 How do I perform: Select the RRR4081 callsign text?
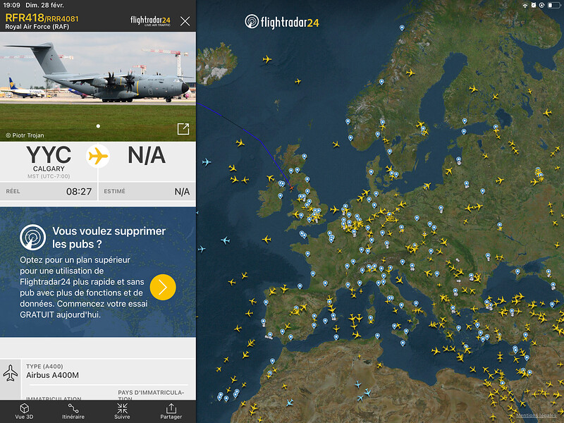click(x=63, y=19)
